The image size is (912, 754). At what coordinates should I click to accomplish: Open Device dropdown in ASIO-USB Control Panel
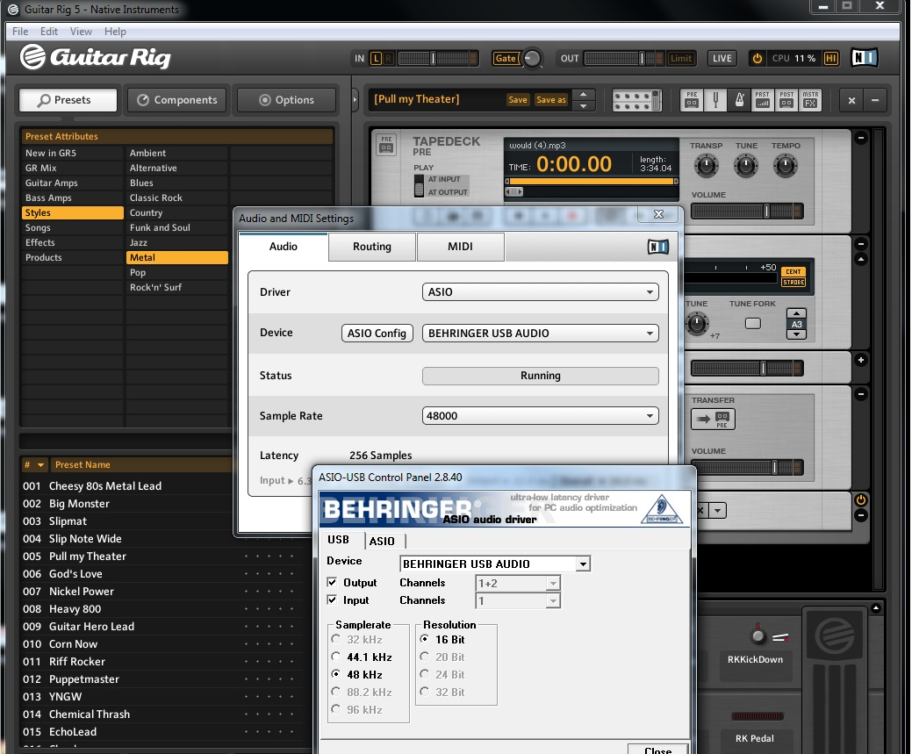(495, 564)
